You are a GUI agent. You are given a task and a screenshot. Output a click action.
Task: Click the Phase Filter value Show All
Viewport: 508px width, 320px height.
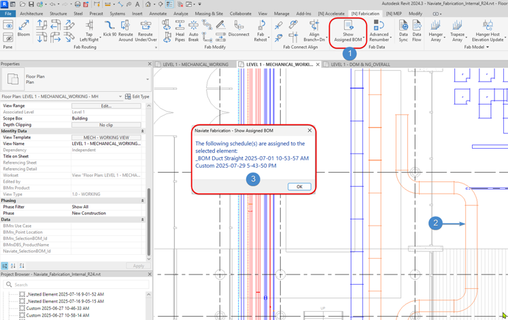(x=106, y=207)
